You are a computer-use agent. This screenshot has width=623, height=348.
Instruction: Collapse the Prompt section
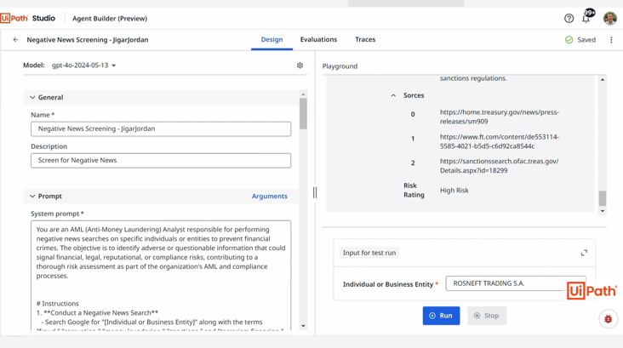32,197
